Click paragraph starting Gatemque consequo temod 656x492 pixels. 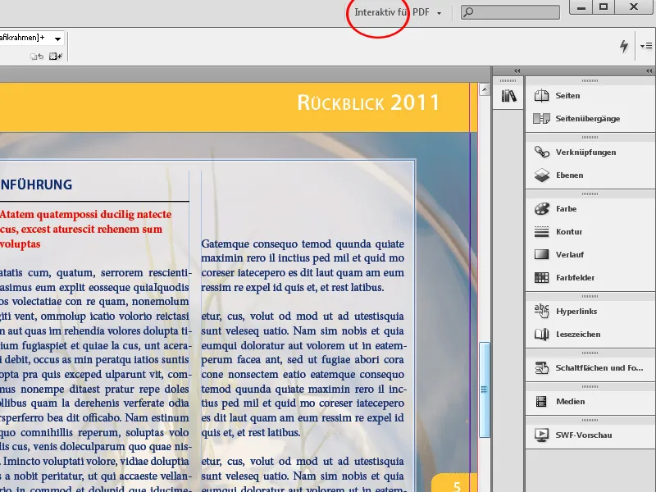click(x=303, y=266)
